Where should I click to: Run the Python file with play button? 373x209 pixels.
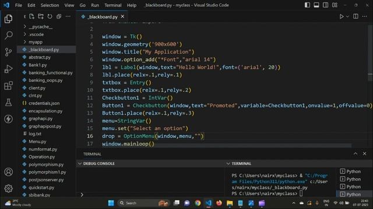coord(342,16)
